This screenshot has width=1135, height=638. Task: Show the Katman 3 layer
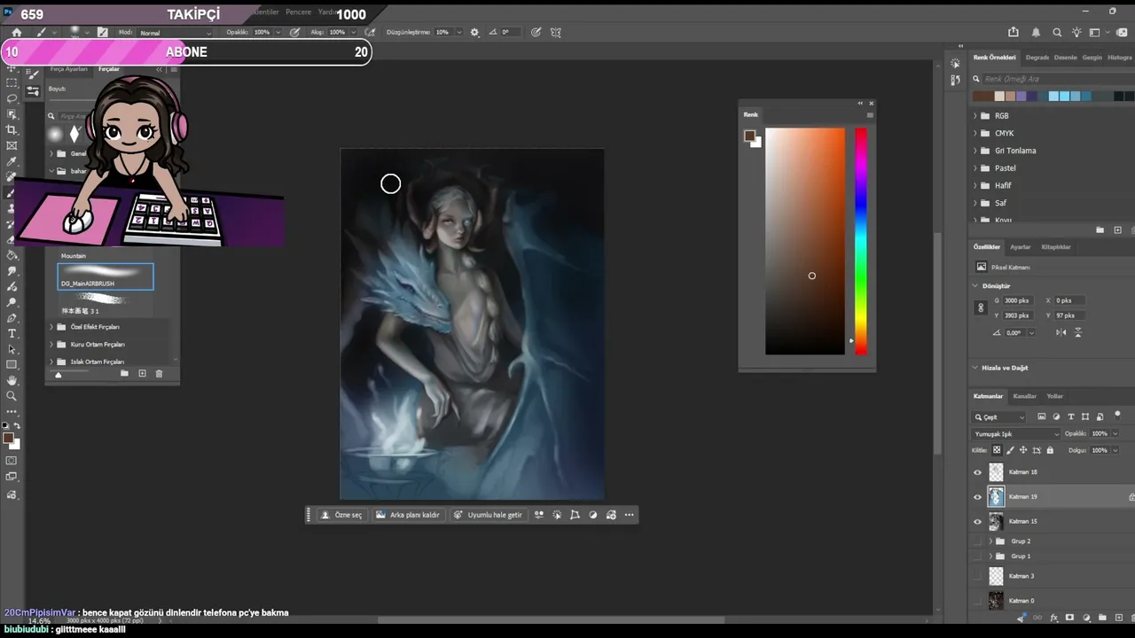click(978, 576)
